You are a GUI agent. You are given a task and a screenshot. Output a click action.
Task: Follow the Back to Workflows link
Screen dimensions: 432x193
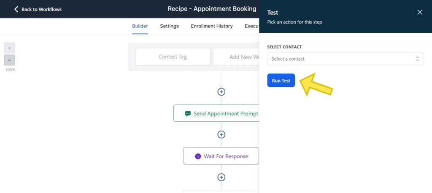(x=41, y=9)
